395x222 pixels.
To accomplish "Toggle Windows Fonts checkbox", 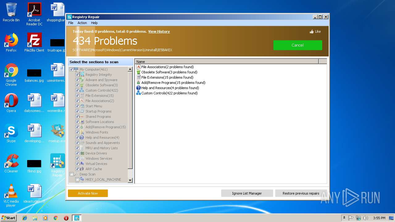I will [x=77, y=132].
